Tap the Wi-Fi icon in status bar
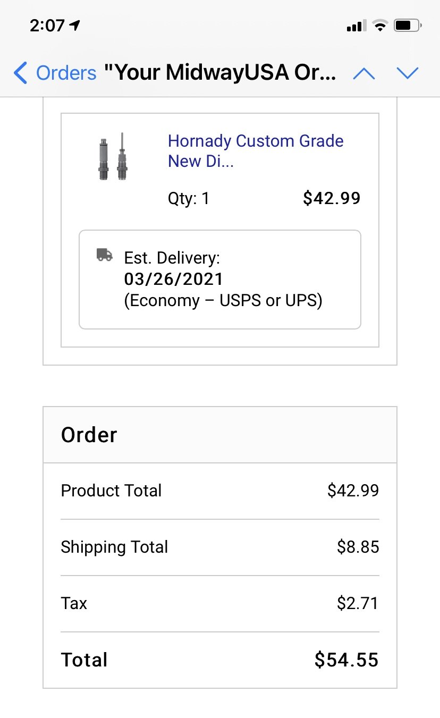 [379, 25]
